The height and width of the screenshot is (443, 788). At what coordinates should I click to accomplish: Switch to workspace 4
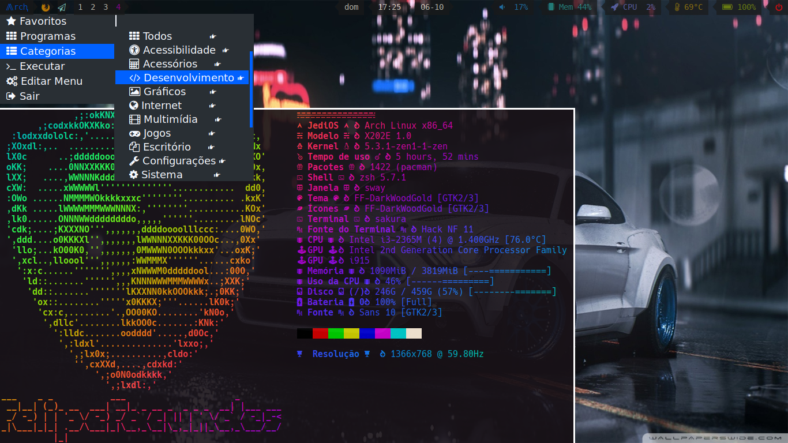(x=118, y=7)
